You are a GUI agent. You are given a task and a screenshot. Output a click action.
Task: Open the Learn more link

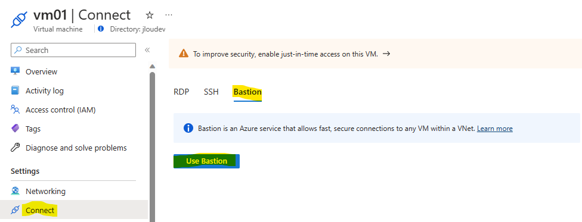(x=495, y=129)
